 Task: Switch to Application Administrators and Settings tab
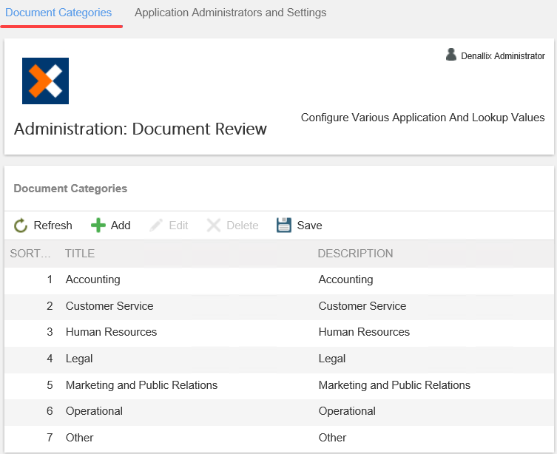coord(230,13)
